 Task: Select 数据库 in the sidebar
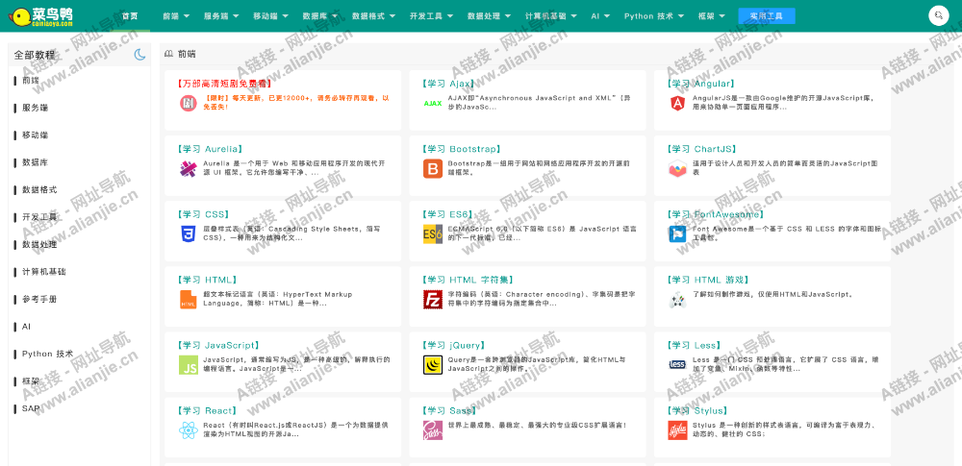(x=35, y=162)
